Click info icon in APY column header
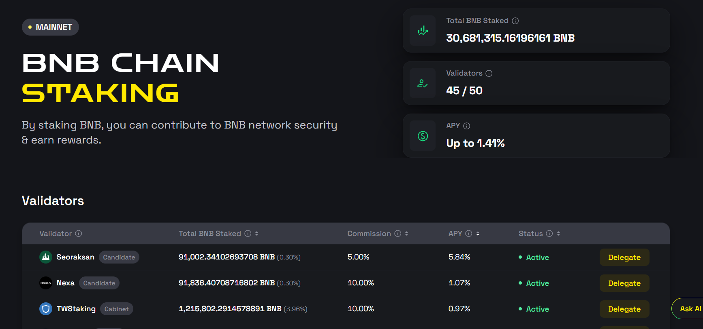 coord(469,233)
